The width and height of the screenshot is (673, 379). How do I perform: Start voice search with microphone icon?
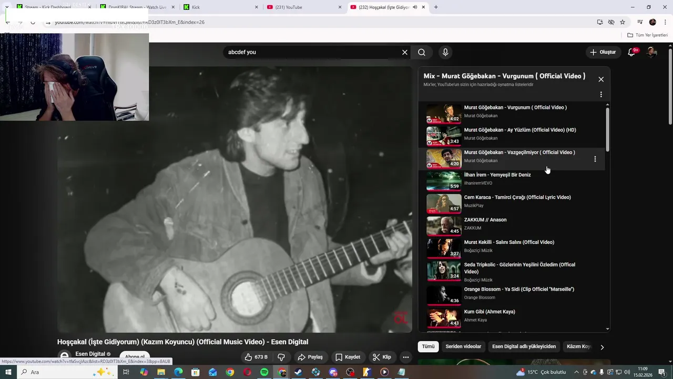(x=445, y=52)
